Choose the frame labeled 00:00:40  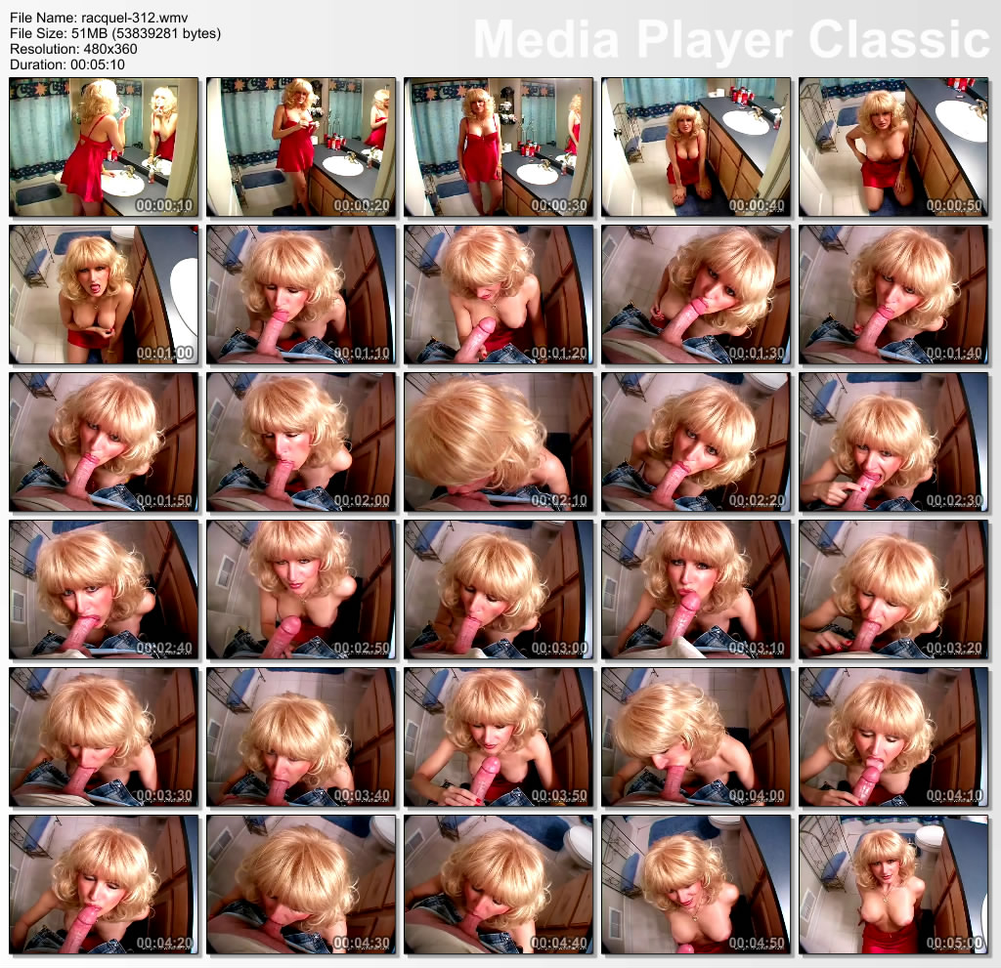click(696, 147)
